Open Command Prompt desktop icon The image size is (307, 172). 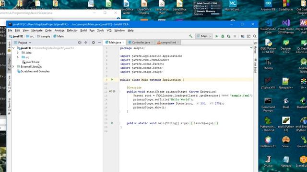268,105
